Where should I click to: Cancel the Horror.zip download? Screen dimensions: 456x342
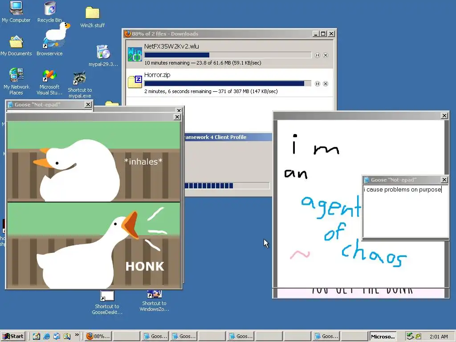pyautogui.click(x=326, y=84)
